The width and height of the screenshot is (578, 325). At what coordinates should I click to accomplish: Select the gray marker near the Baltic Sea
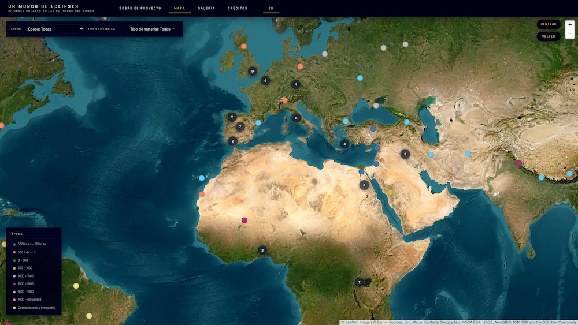(325, 54)
